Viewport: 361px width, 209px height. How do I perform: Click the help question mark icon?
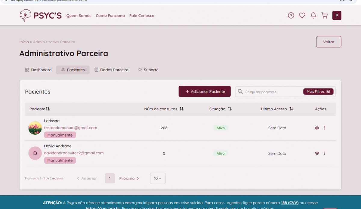click(x=291, y=15)
